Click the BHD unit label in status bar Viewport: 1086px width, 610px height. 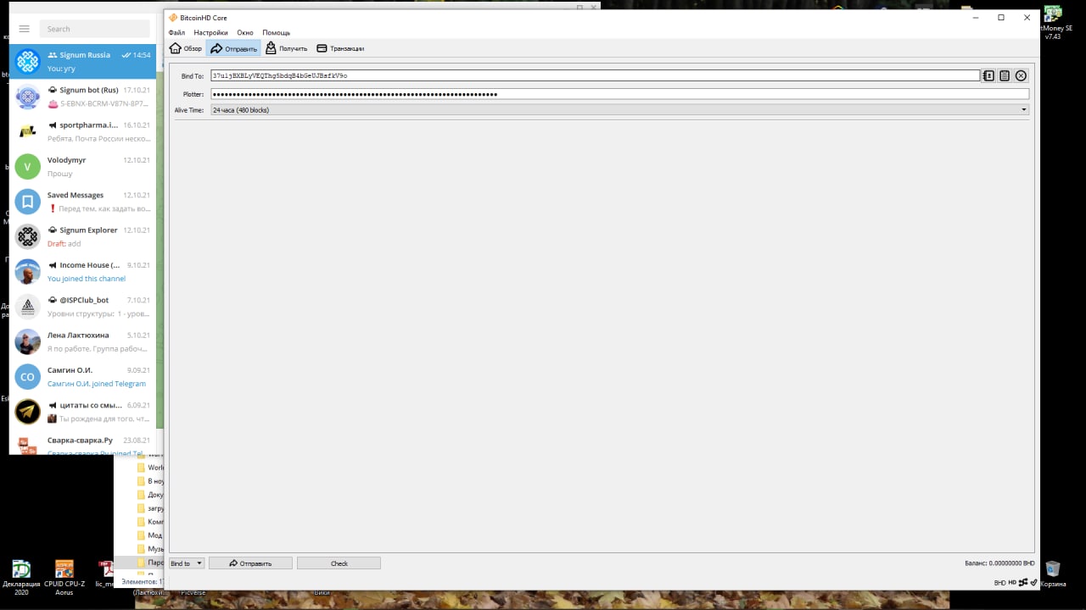(x=999, y=583)
